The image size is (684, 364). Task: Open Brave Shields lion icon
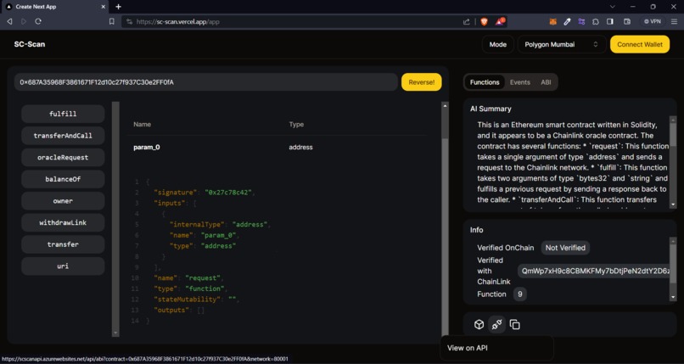click(484, 21)
